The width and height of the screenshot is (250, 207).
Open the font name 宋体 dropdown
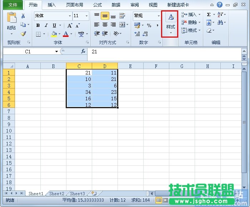coord(70,16)
